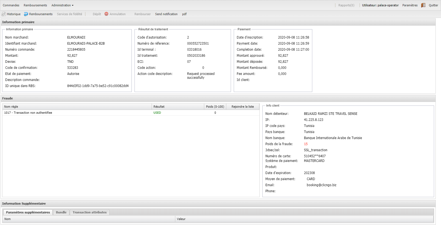The width and height of the screenshot is (441, 225).
Task: Click IP address 41.225.8.123
Action: click(x=313, y=120)
